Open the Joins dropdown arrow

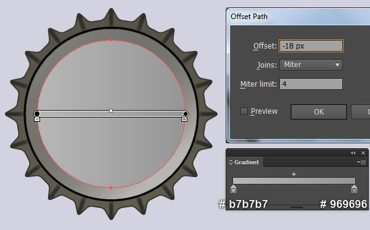337,65
